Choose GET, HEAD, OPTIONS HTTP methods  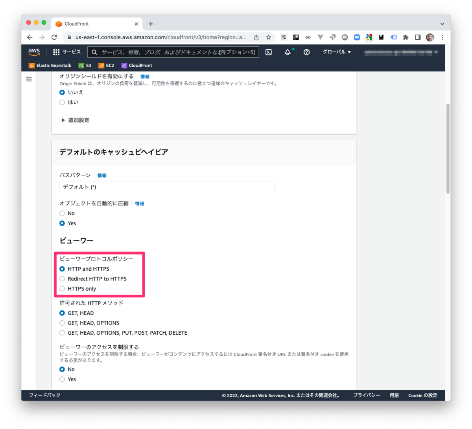(x=62, y=323)
